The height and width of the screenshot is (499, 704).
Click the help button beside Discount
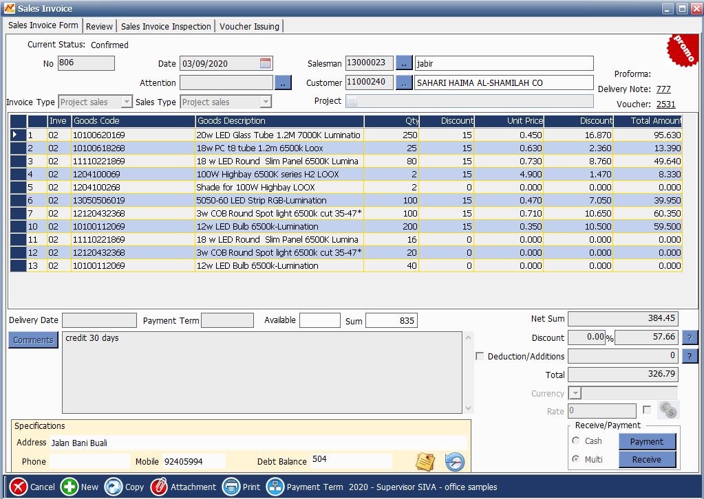(x=690, y=337)
